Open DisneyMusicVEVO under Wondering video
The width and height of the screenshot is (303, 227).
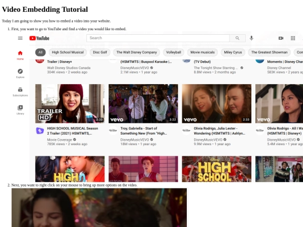coord(208,140)
